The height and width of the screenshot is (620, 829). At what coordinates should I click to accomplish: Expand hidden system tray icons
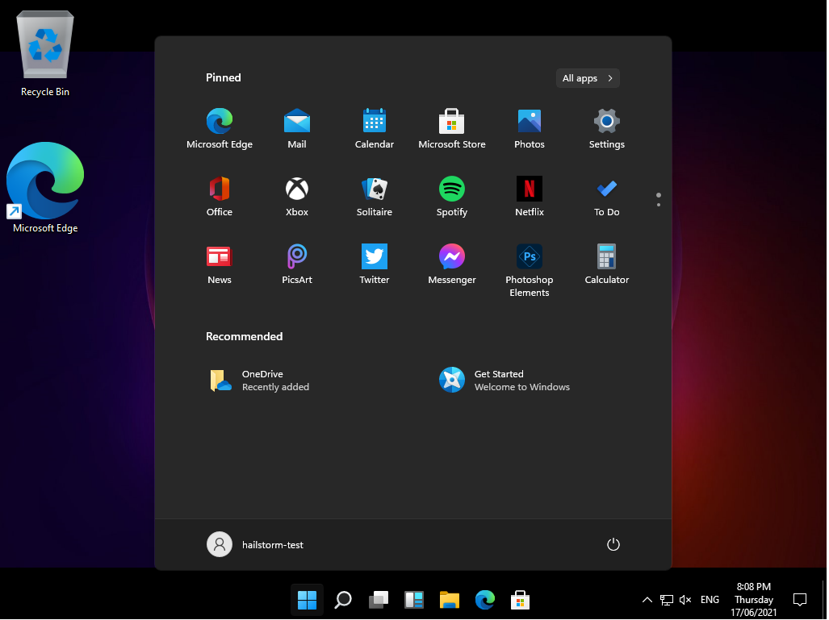coord(647,600)
